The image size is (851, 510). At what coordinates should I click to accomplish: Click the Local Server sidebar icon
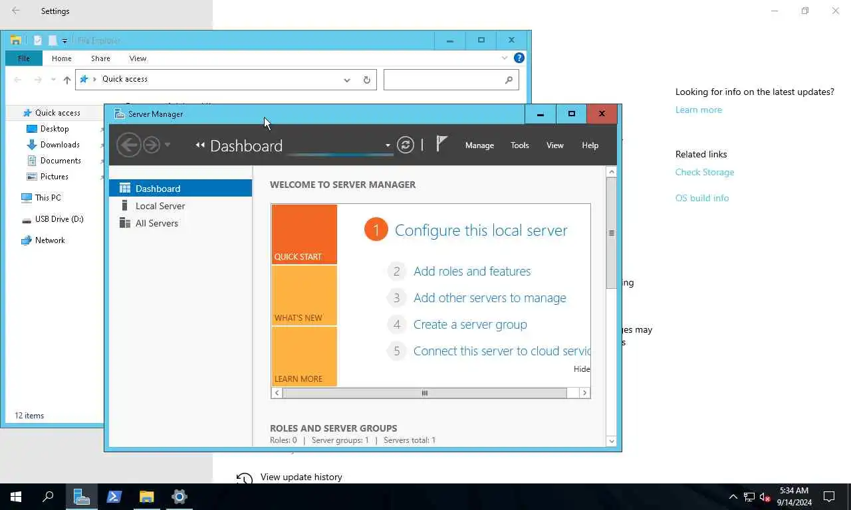click(x=124, y=205)
